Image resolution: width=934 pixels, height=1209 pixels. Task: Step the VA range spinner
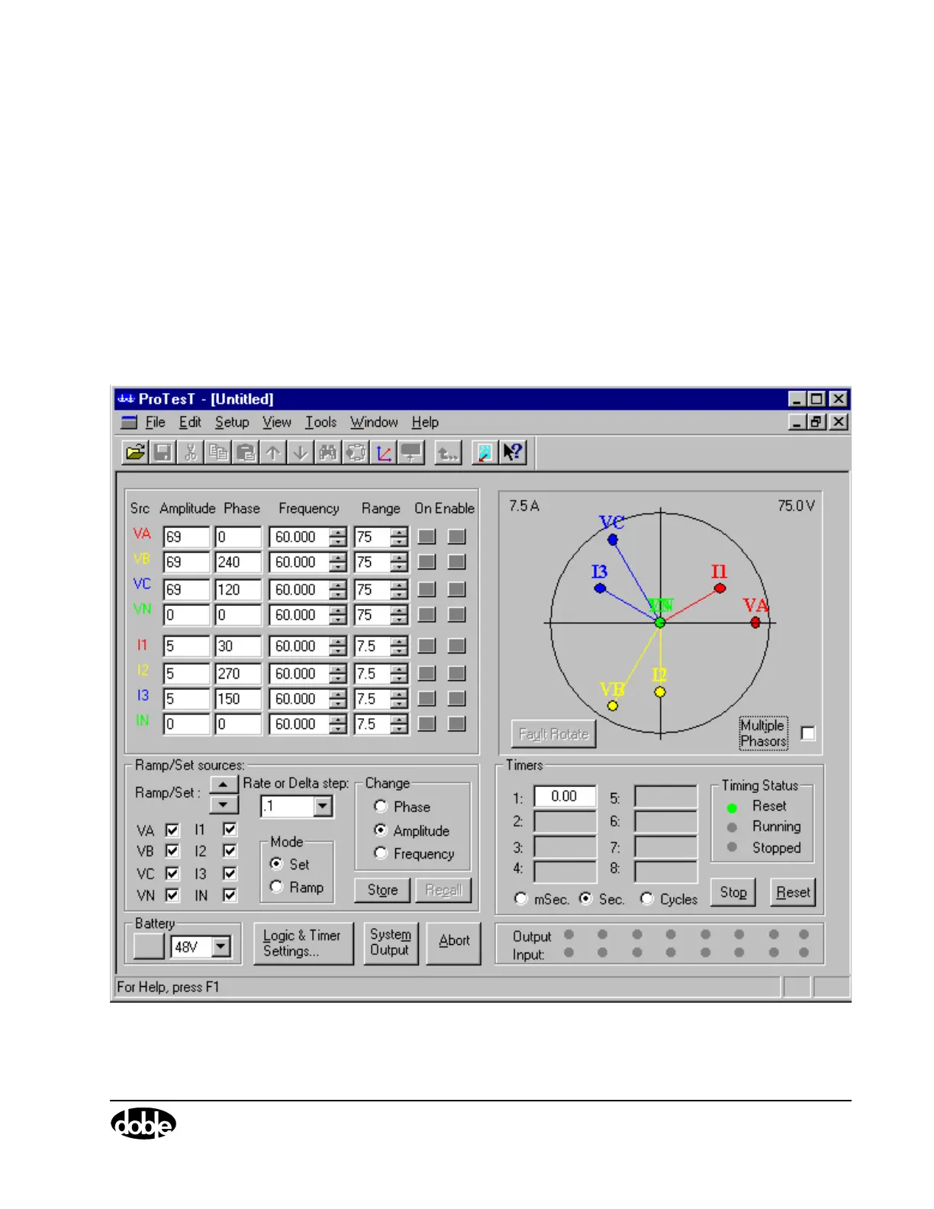tap(399, 537)
